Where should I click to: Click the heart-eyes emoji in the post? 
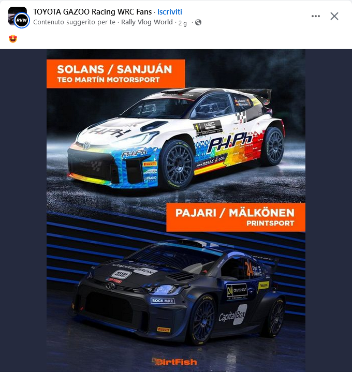click(13, 39)
